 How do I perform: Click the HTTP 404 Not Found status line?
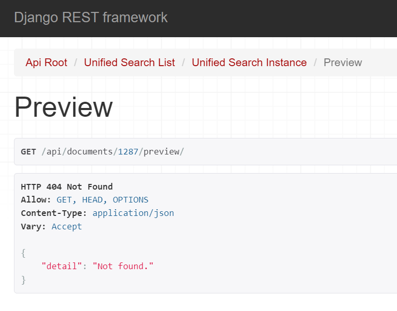tap(67, 187)
